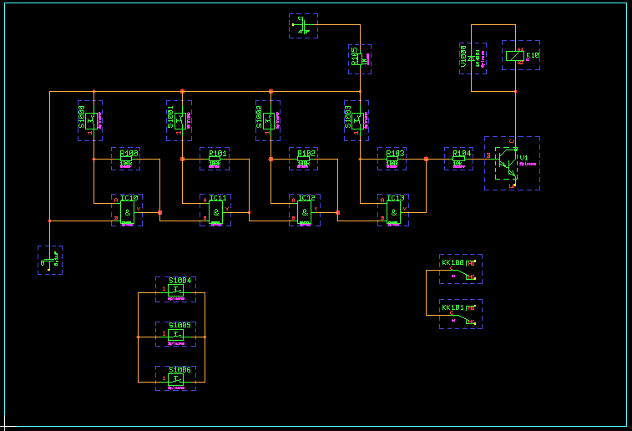The image size is (632, 431).
Task: Pick the IC12 AND gate component
Action: [306, 214]
